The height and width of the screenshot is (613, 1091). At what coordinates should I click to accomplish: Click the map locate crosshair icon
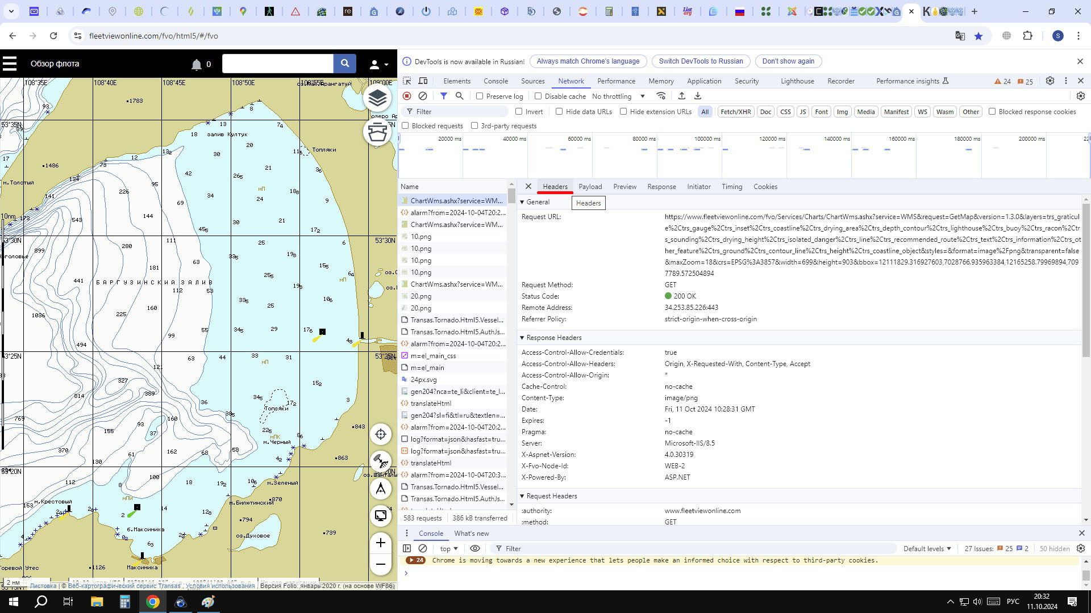point(381,434)
